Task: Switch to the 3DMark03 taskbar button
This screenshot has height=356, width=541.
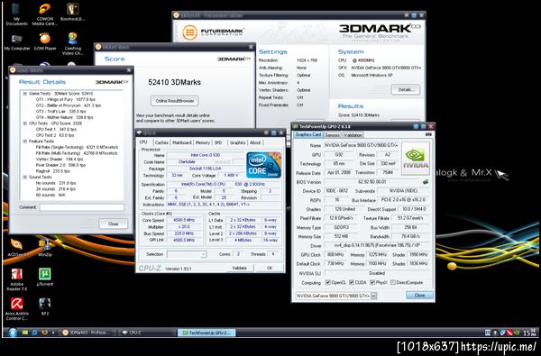Action: point(88,333)
